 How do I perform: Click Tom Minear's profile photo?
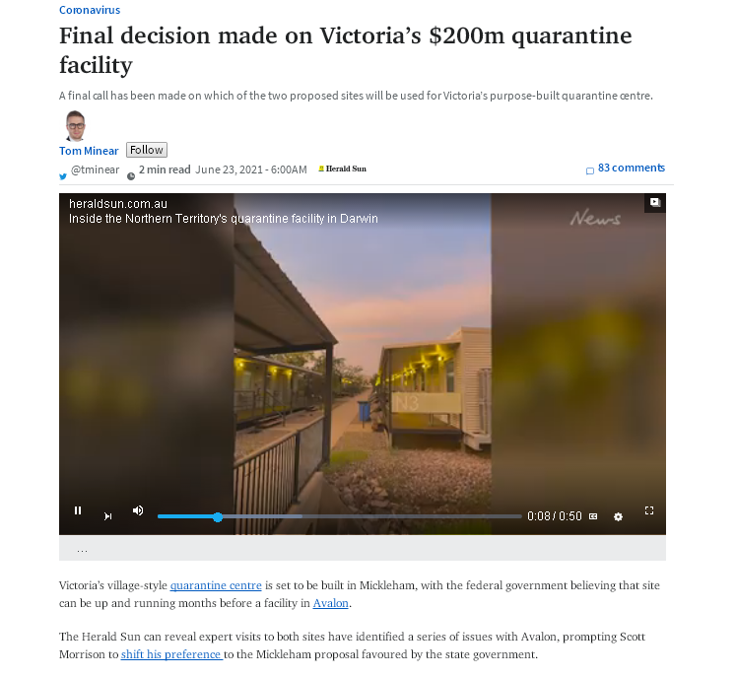point(75,126)
